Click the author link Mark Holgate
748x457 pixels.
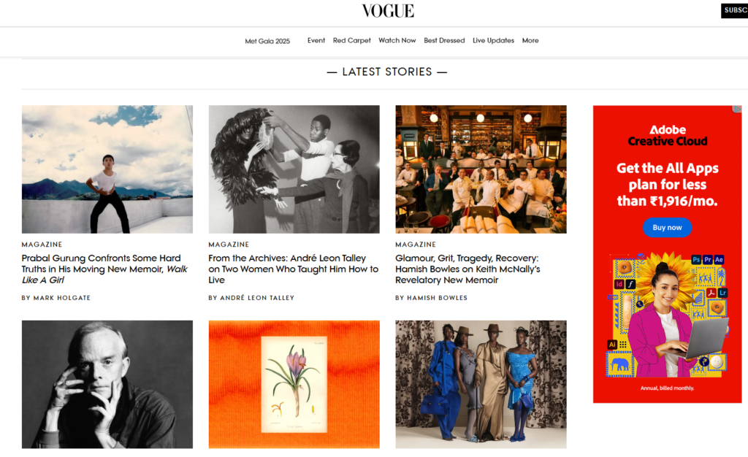(62, 298)
